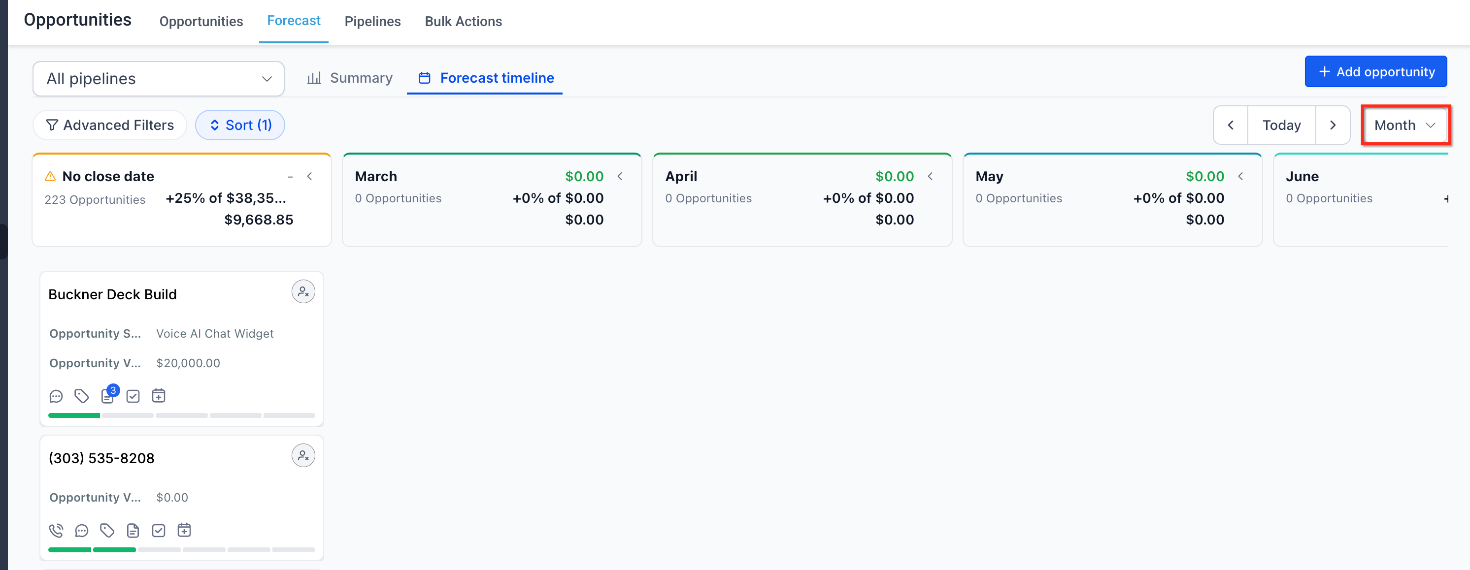Click progress bar on Buckner Deck Build card
Viewport: 1470px width, 570px height.
181,415
